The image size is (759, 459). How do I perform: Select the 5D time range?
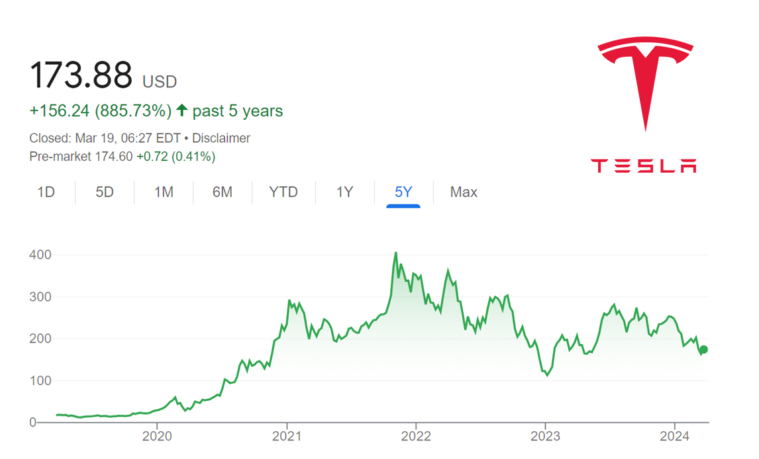(104, 192)
